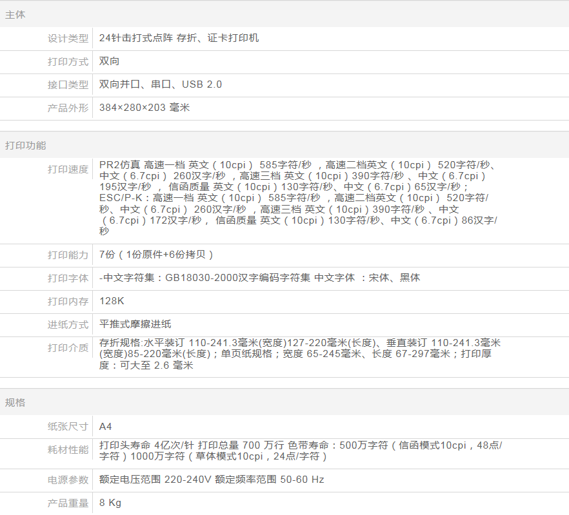Click the 打印字体 row label
569x515 pixels.
point(68,278)
